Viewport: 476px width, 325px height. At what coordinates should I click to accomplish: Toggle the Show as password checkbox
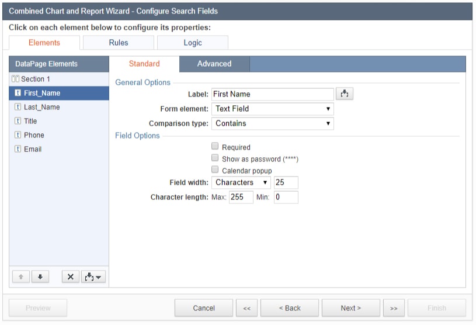point(215,158)
